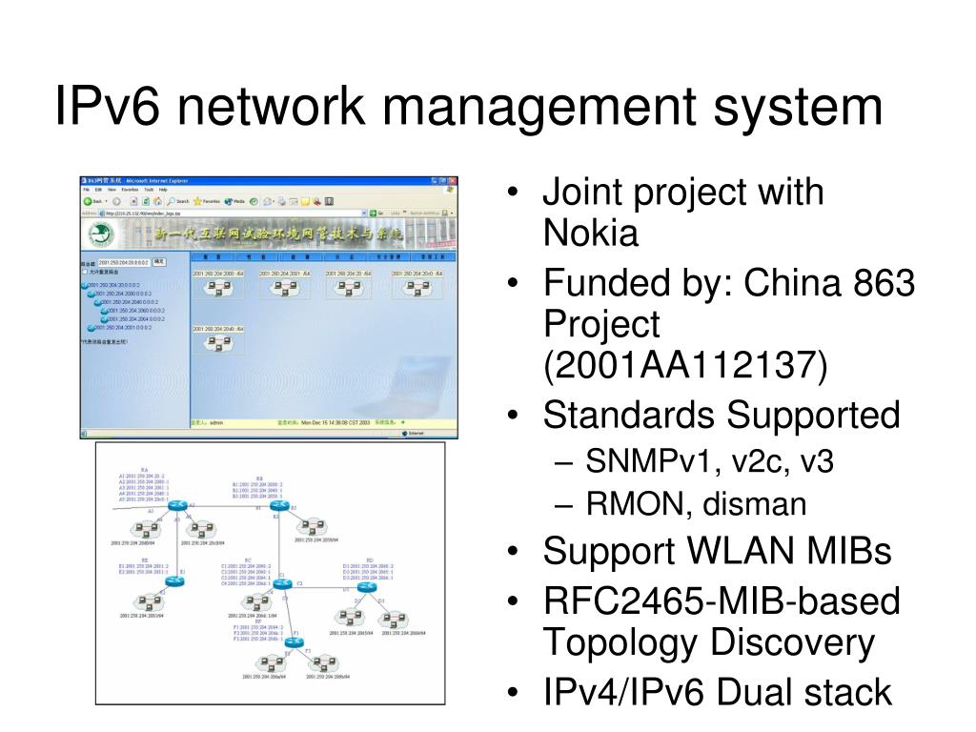Click the IPv6 address input box above the tree
This screenshot has width=976, height=732.
pyautogui.click(x=125, y=263)
